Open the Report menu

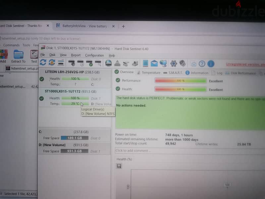[x=76, y=55]
